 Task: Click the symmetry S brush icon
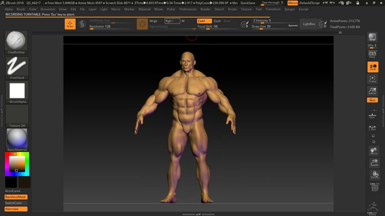coord(245,25)
